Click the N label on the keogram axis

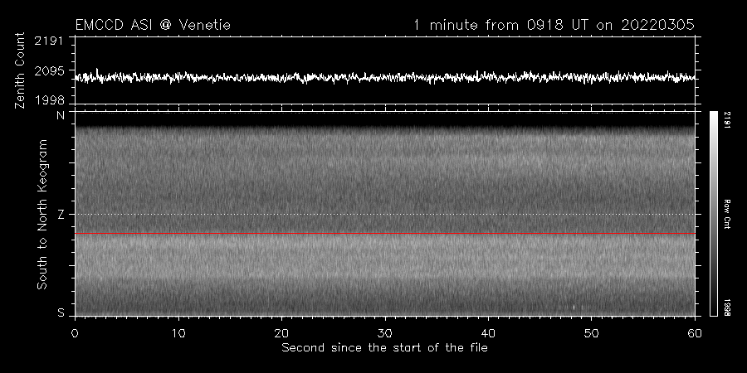[x=61, y=115]
